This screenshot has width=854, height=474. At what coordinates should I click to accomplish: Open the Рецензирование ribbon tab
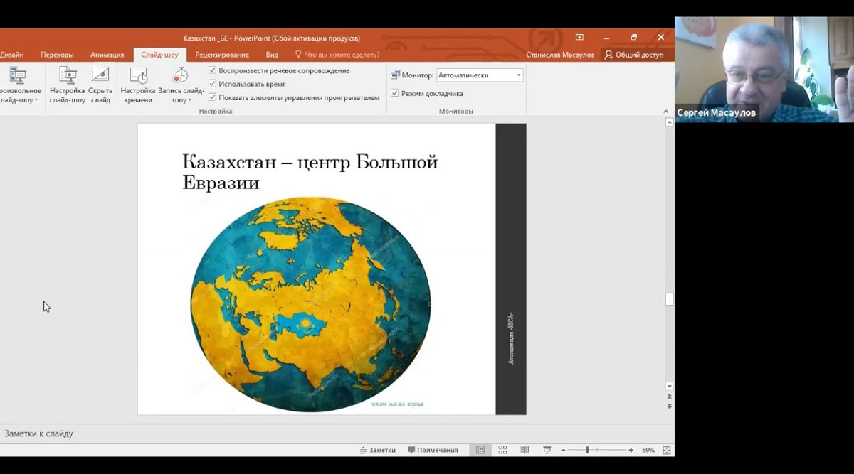coord(222,55)
